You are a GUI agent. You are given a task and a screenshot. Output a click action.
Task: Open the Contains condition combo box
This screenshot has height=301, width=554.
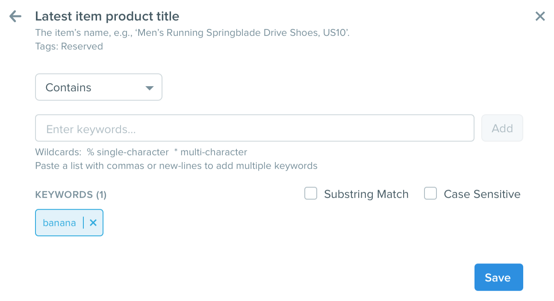click(99, 87)
